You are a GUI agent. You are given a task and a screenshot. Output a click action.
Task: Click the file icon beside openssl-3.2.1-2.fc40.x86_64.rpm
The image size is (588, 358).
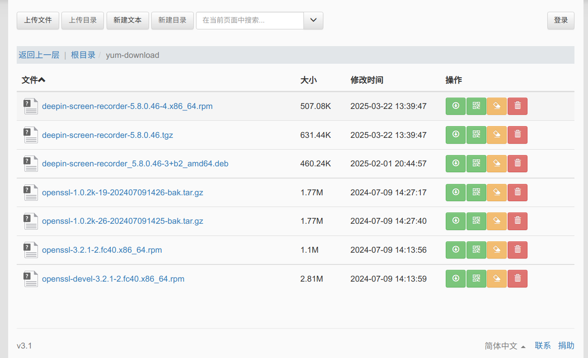(31, 250)
